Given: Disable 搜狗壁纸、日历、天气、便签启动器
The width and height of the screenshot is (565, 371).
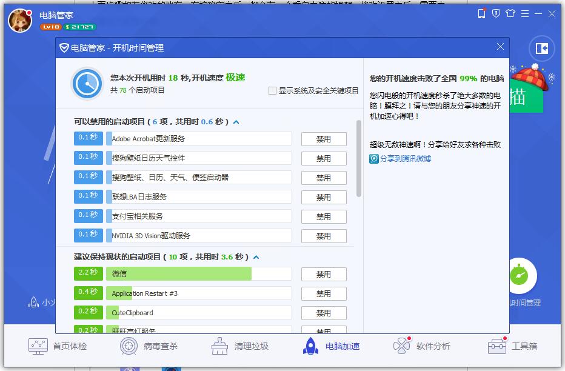Looking at the screenshot, I should click(x=324, y=178).
